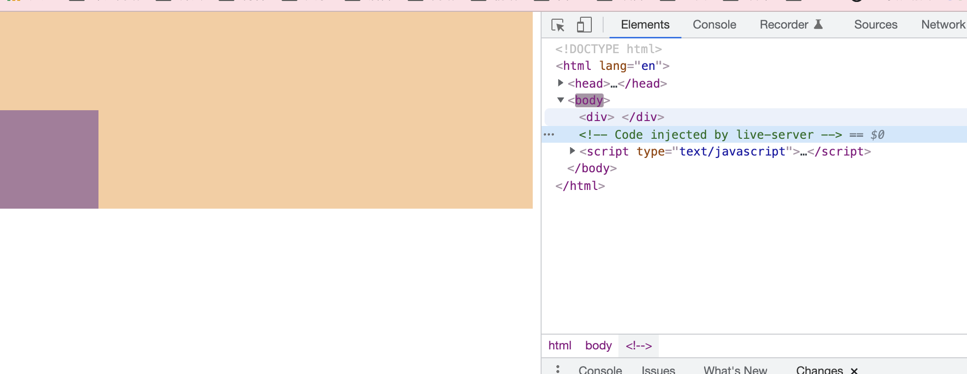Activate the inspect element picker icon
967x374 pixels.
coord(558,25)
